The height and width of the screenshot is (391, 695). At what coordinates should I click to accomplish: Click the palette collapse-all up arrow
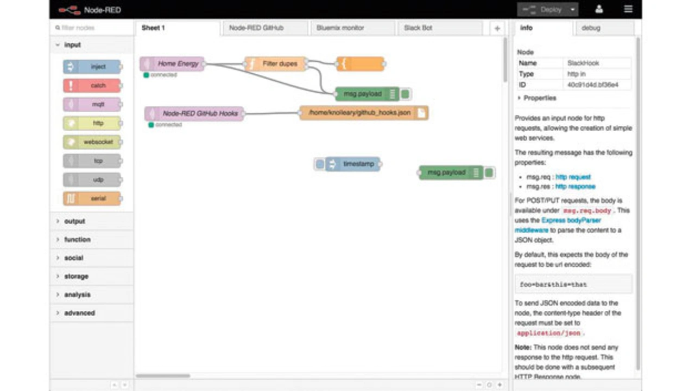(x=115, y=384)
